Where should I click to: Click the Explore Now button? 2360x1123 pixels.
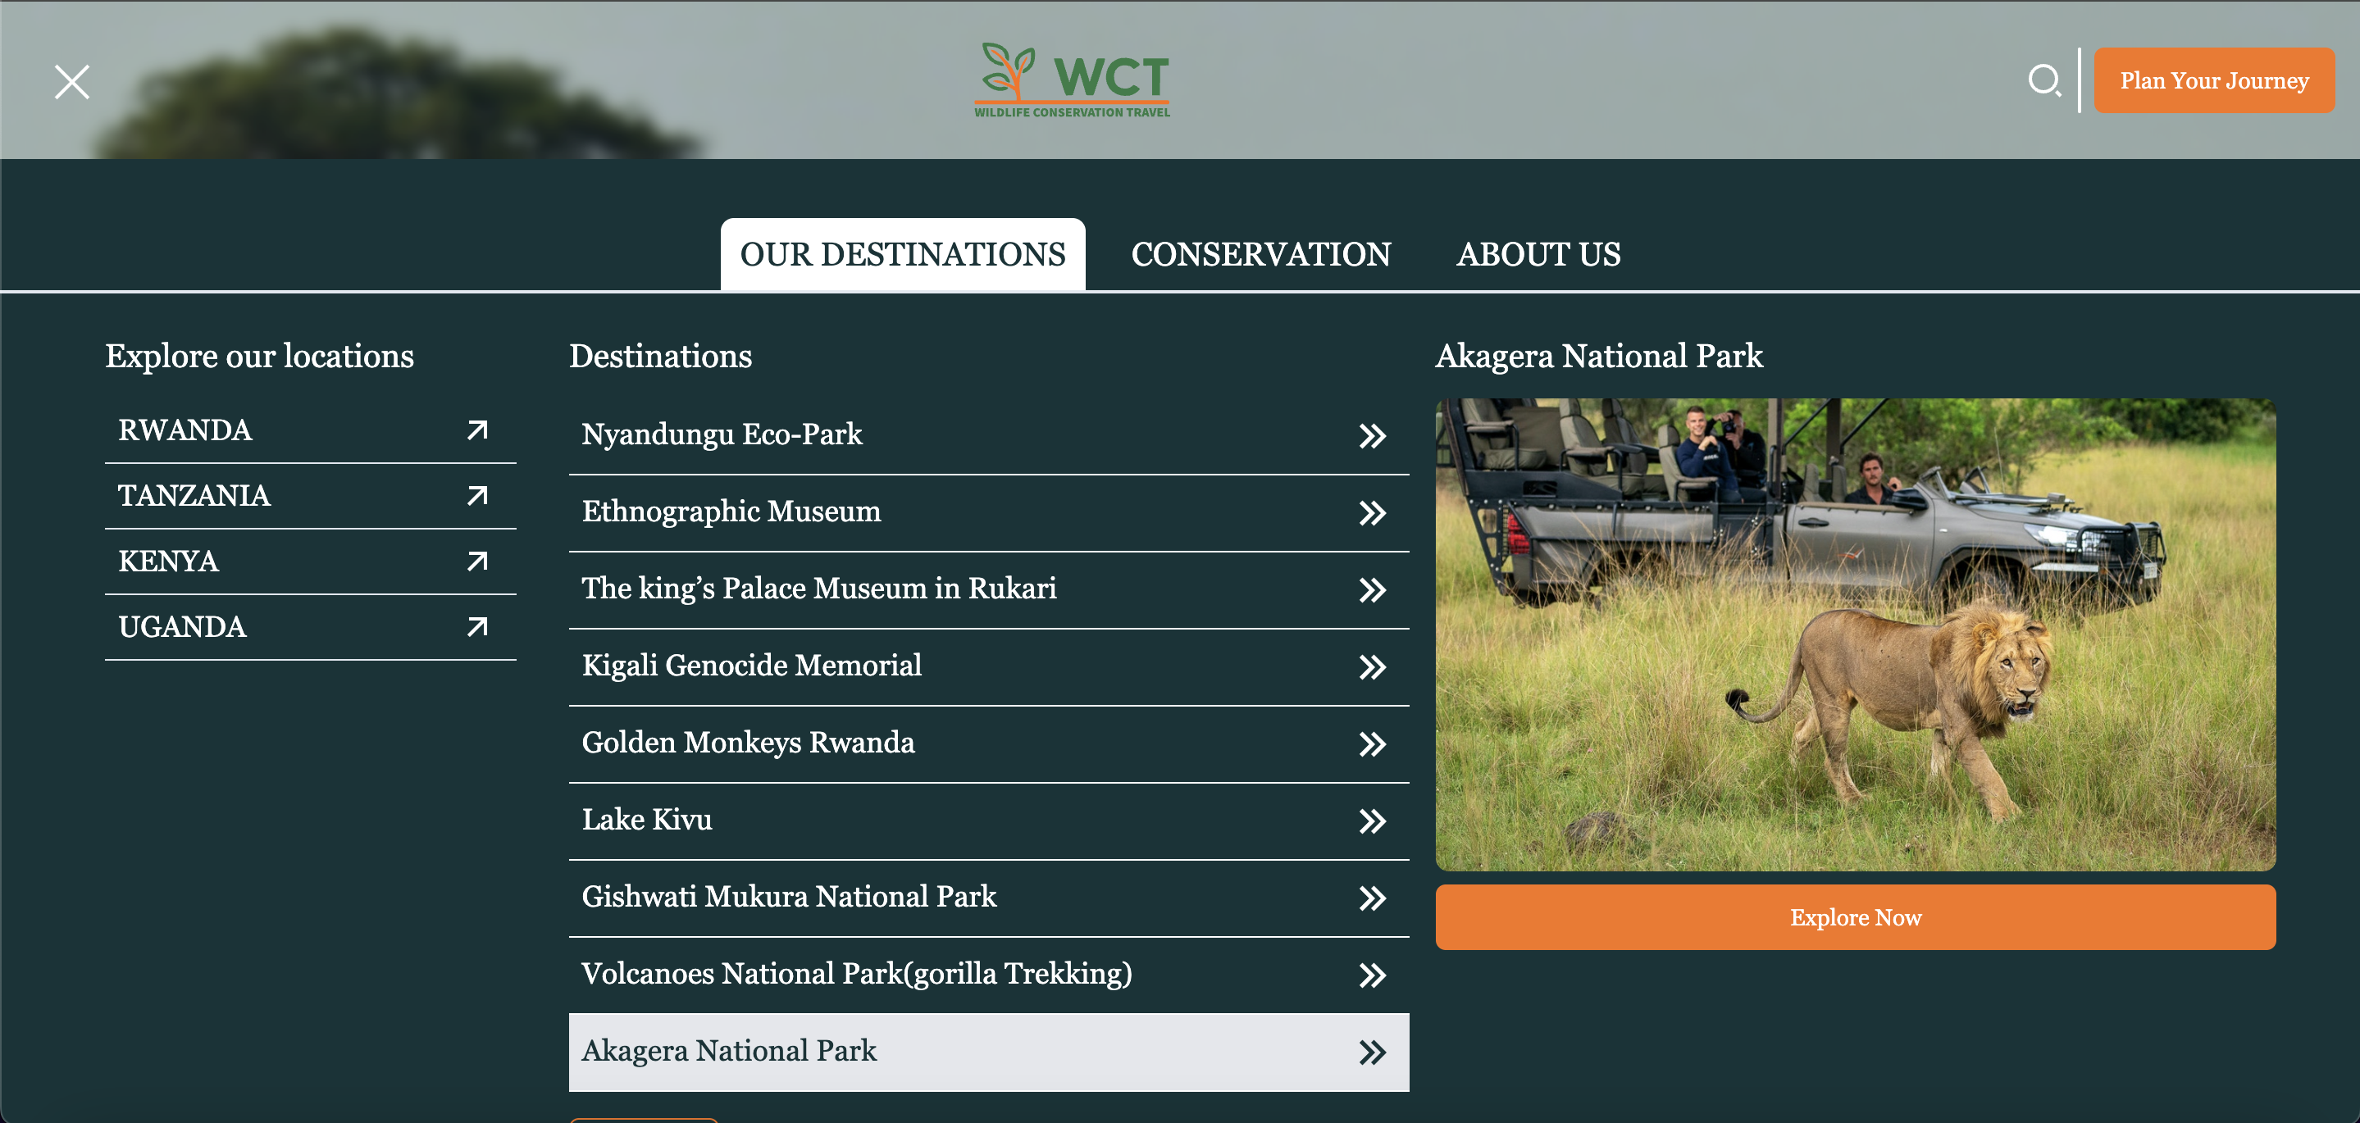coord(1854,917)
